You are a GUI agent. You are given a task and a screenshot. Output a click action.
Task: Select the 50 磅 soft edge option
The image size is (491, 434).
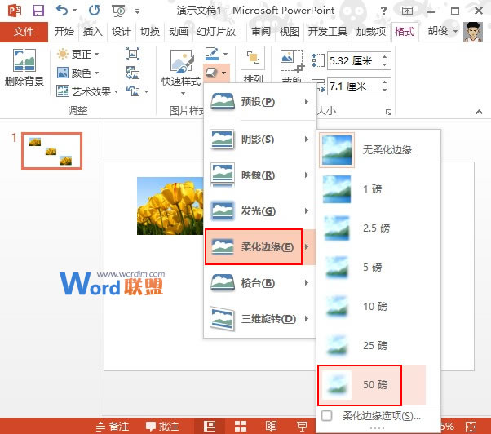(x=372, y=385)
